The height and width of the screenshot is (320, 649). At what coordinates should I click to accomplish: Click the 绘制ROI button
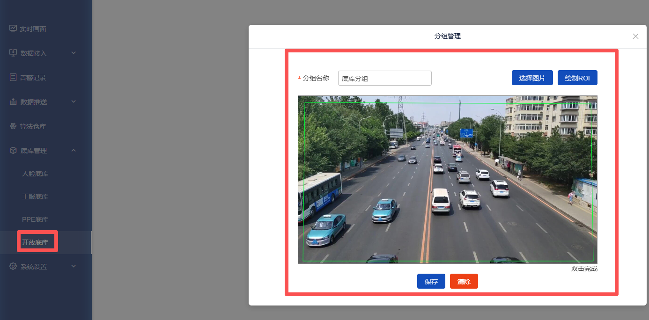coord(577,78)
